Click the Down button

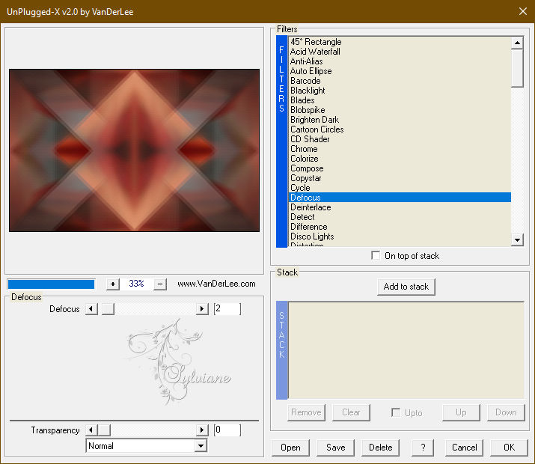[x=506, y=412]
